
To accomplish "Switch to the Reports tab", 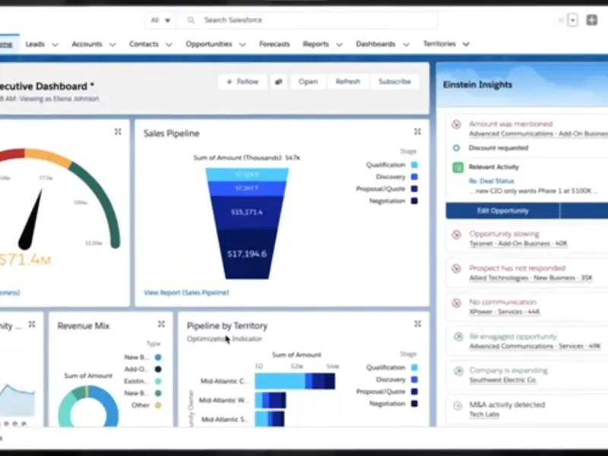I will click(x=315, y=44).
